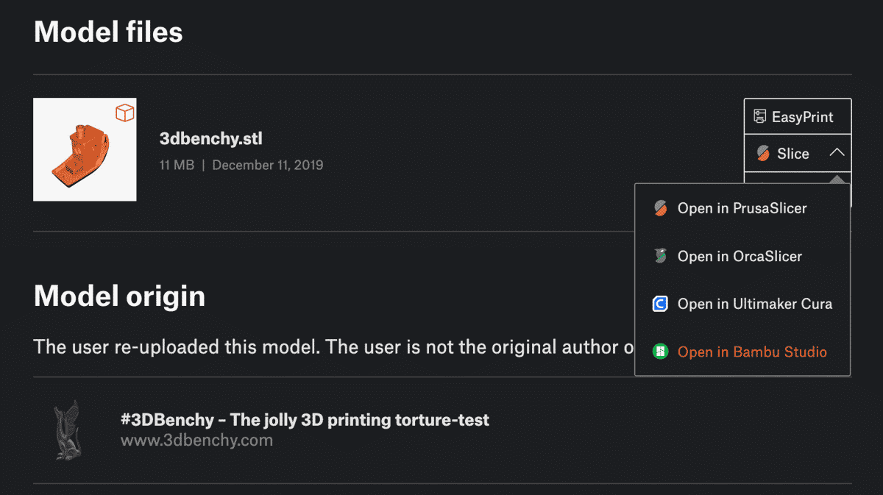883x495 pixels.
Task: Open the orange Benchy boat thumbnail
Action: coord(85,149)
